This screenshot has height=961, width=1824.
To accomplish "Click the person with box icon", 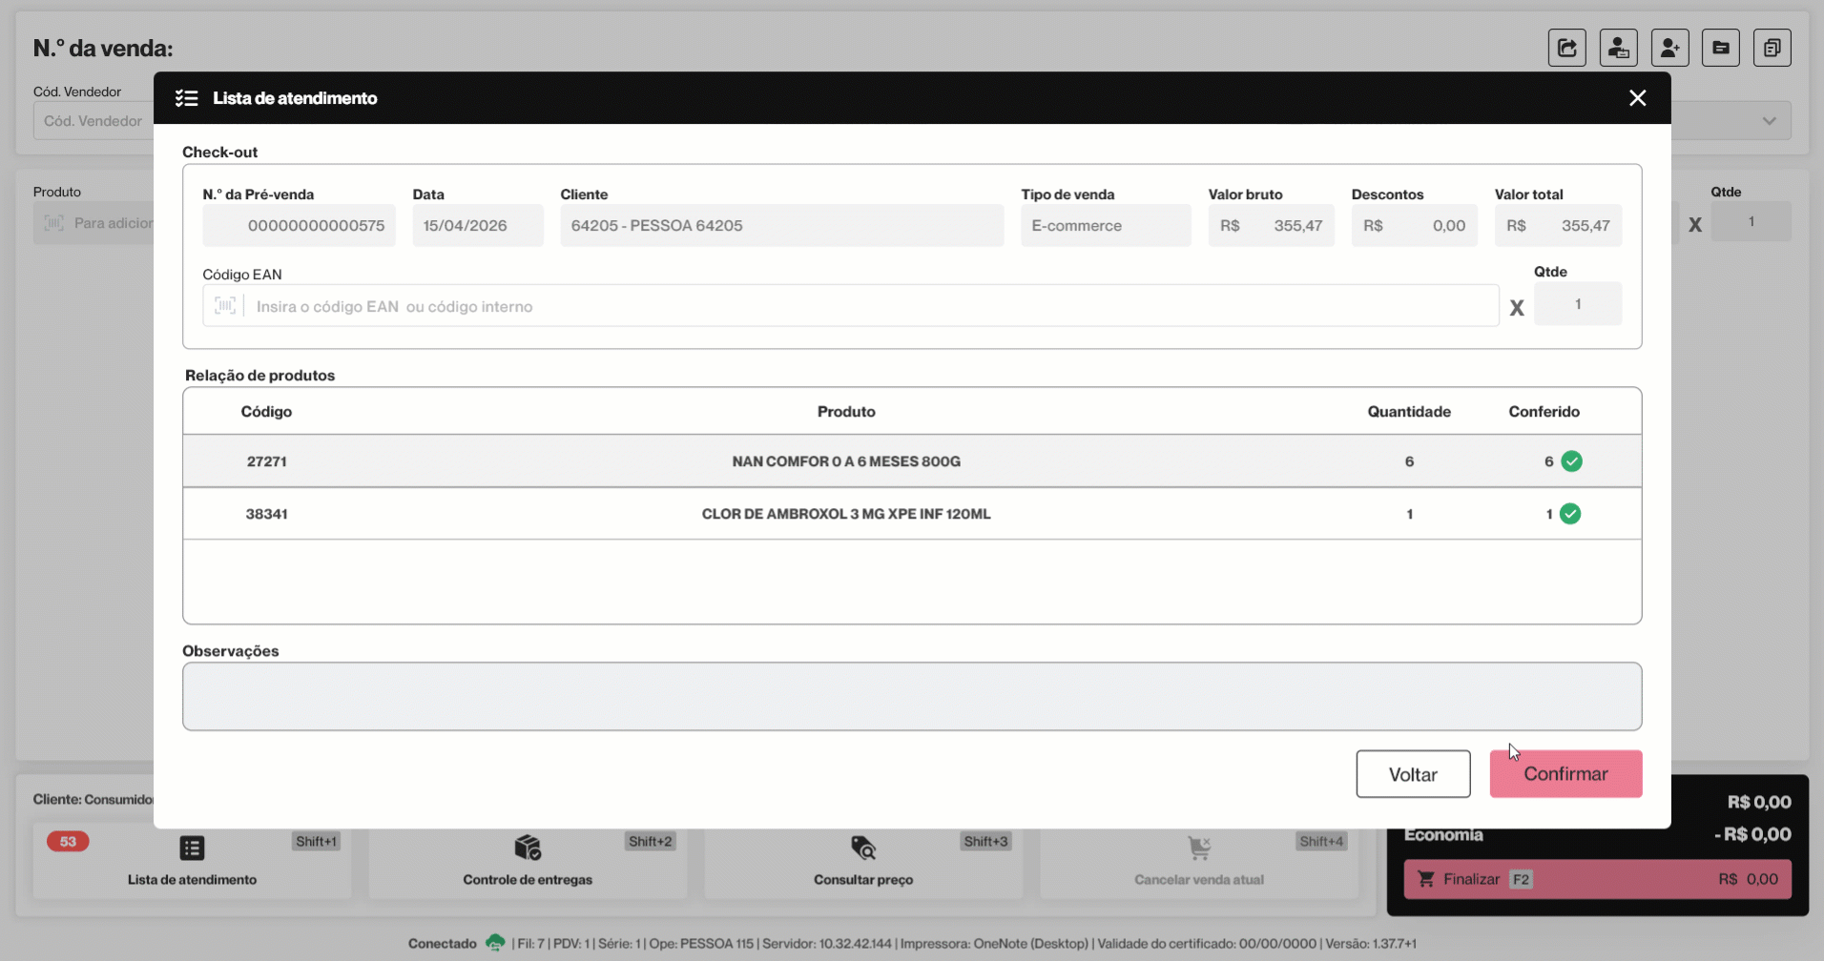I will pyautogui.click(x=1618, y=48).
